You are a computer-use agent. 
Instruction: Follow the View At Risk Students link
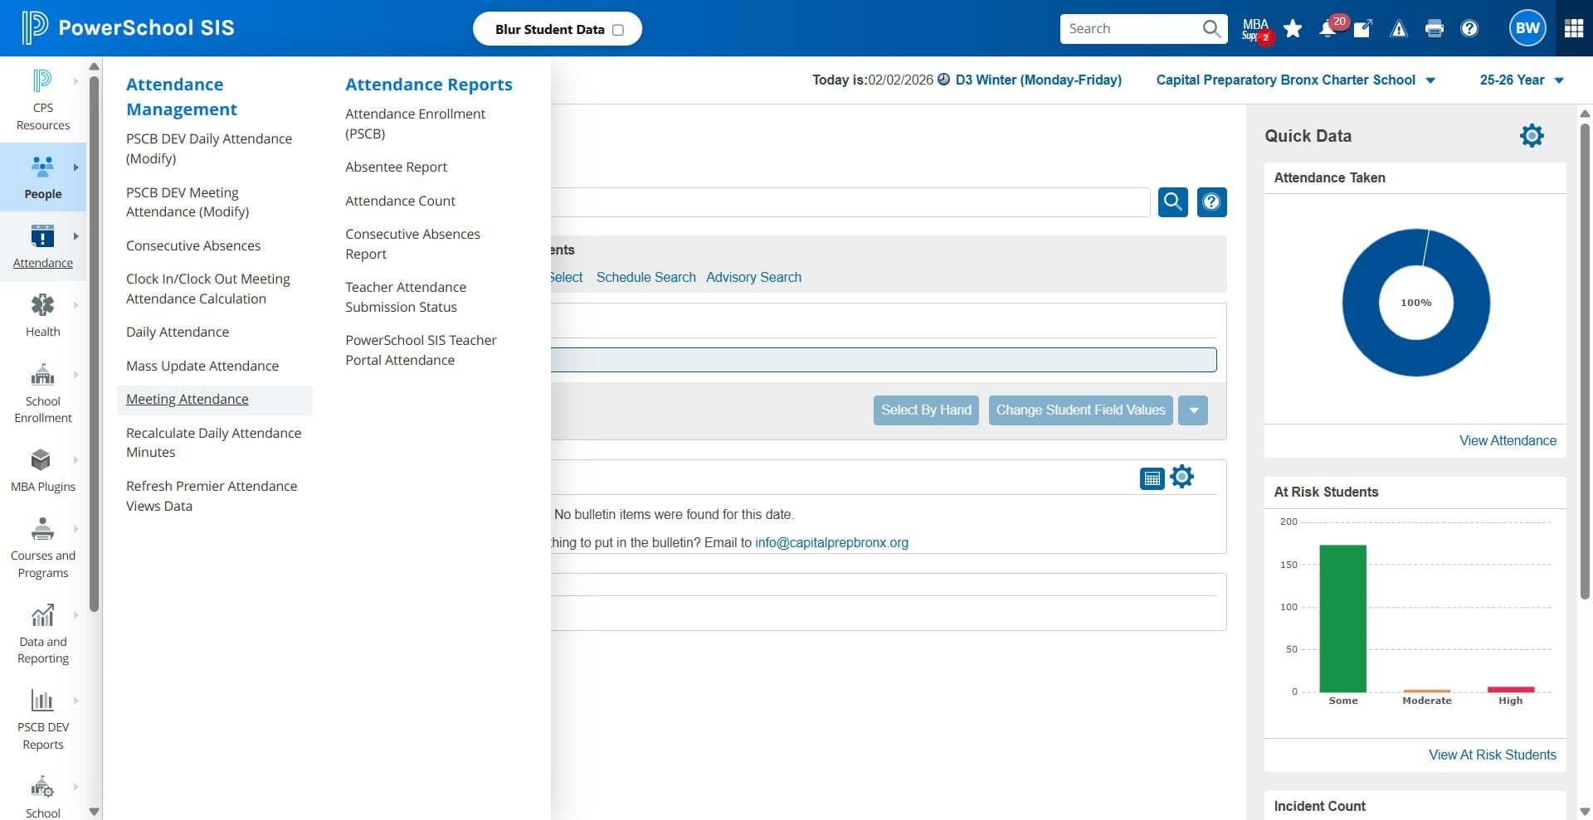(1492, 754)
